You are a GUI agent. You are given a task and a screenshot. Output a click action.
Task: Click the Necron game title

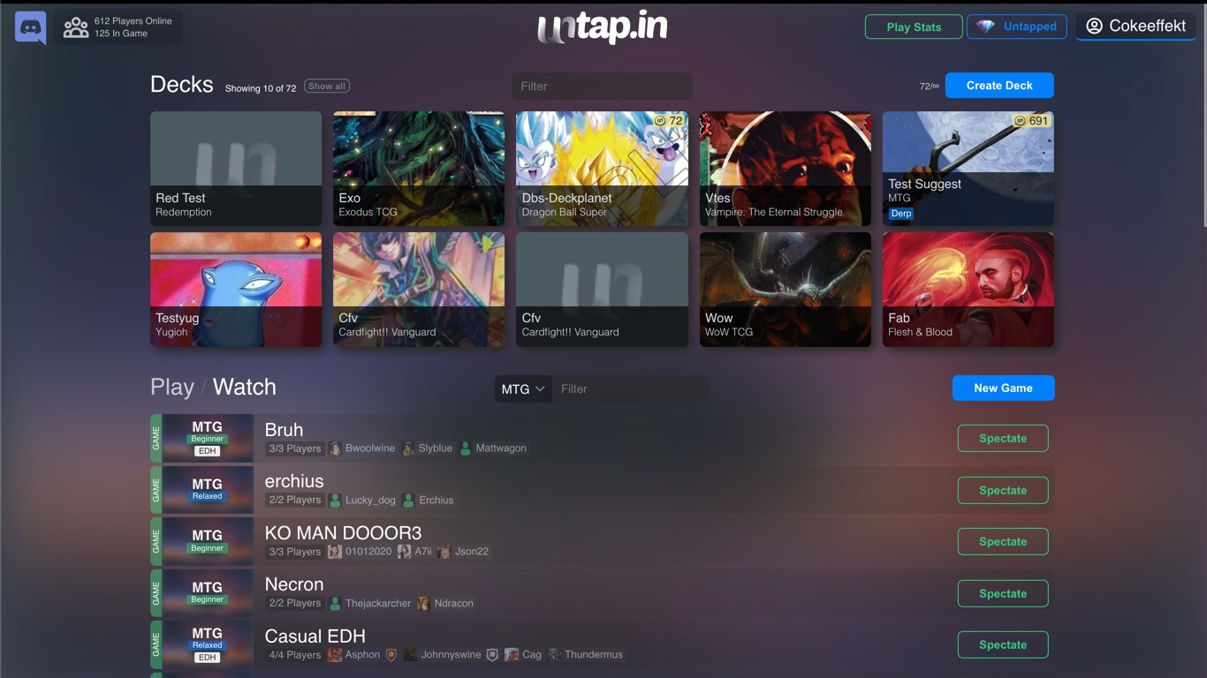tap(294, 584)
